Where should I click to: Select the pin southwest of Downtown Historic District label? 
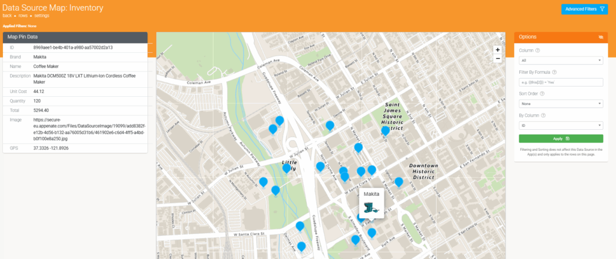[398, 181]
